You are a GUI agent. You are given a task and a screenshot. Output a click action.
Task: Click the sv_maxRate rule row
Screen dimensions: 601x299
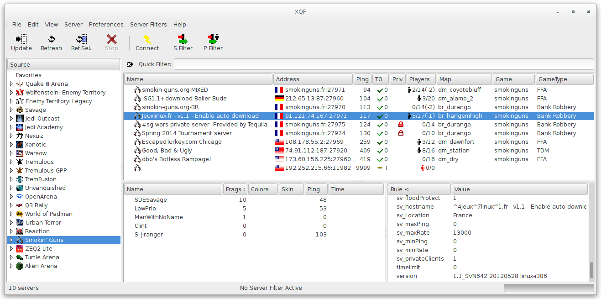488,233
